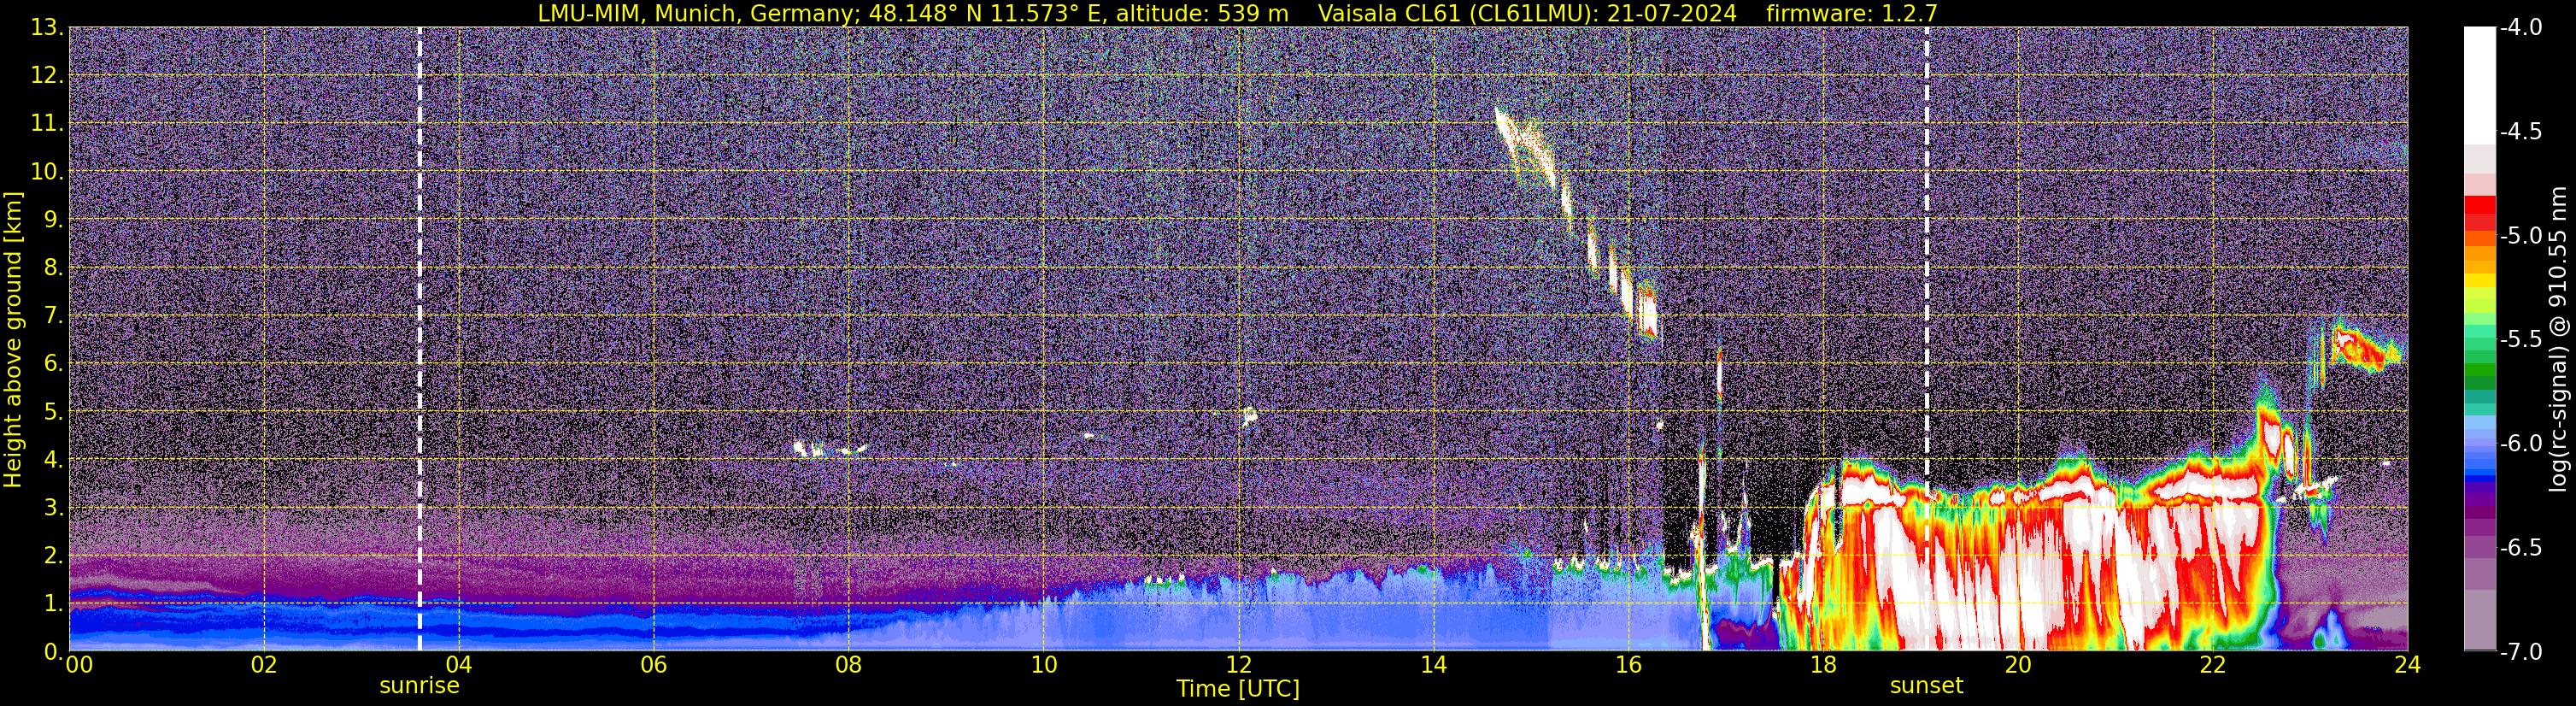The height and width of the screenshot is (706, 2576).
Task: Click the 16 tick on the time axis
Action: [x=1628, y=665]
